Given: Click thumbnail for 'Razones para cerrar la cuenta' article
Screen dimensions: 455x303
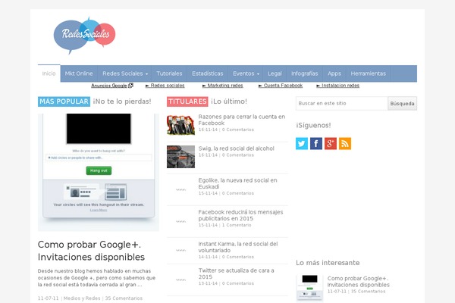Looking at the screenshot, I should pos(180,124).
